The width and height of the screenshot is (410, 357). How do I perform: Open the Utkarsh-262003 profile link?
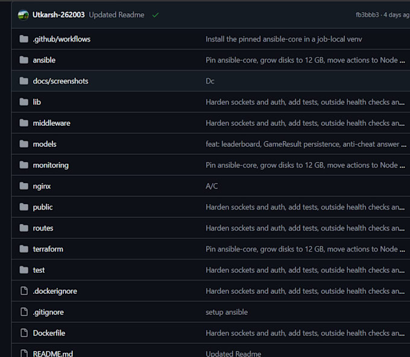58,15
